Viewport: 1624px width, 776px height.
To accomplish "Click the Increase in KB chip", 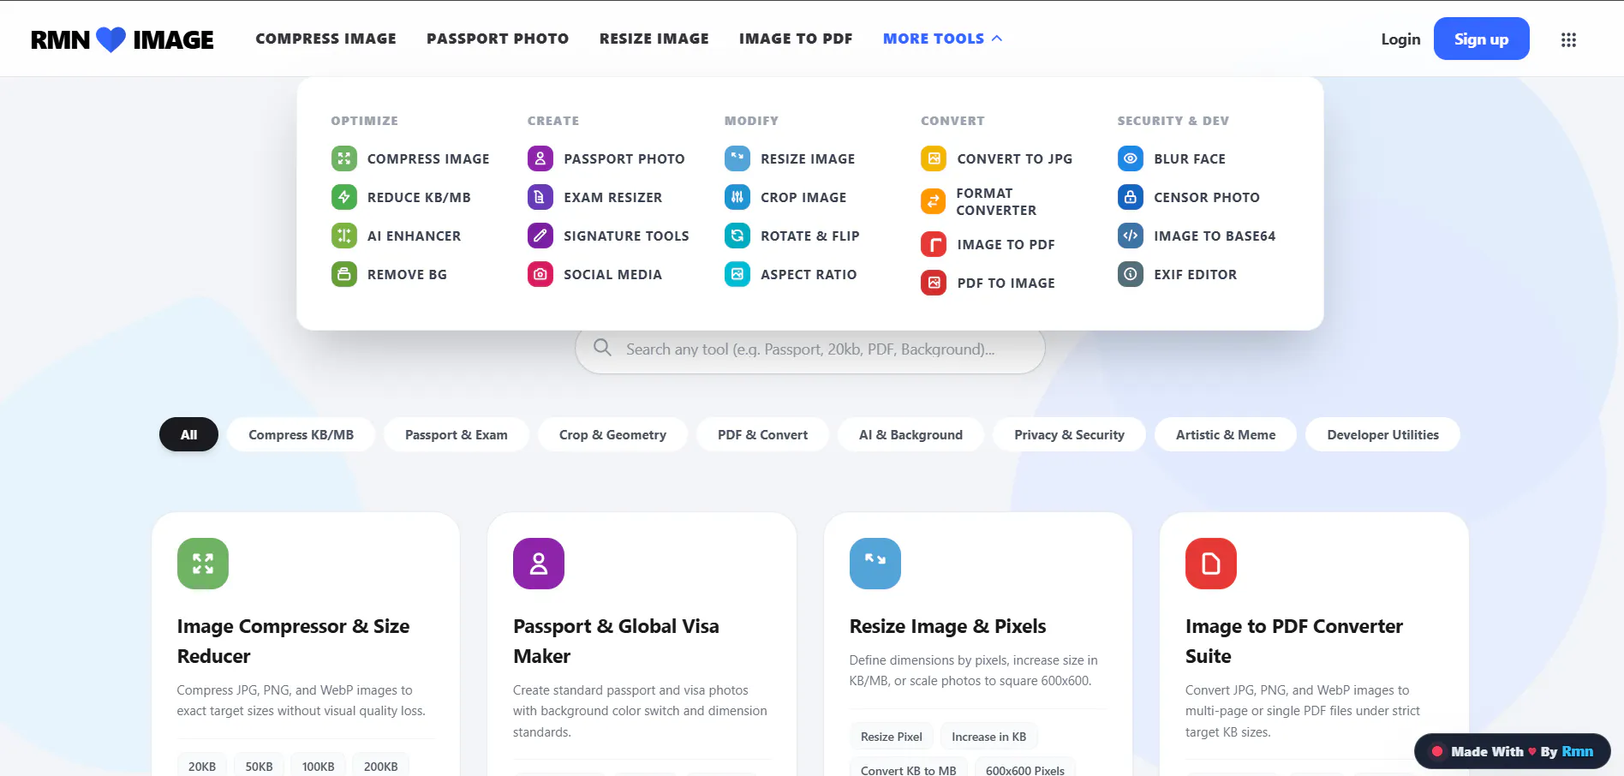I will 988,737.
